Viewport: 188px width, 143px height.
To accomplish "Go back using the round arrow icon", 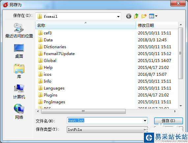I will pyautogui.click(x=129, y=16).
